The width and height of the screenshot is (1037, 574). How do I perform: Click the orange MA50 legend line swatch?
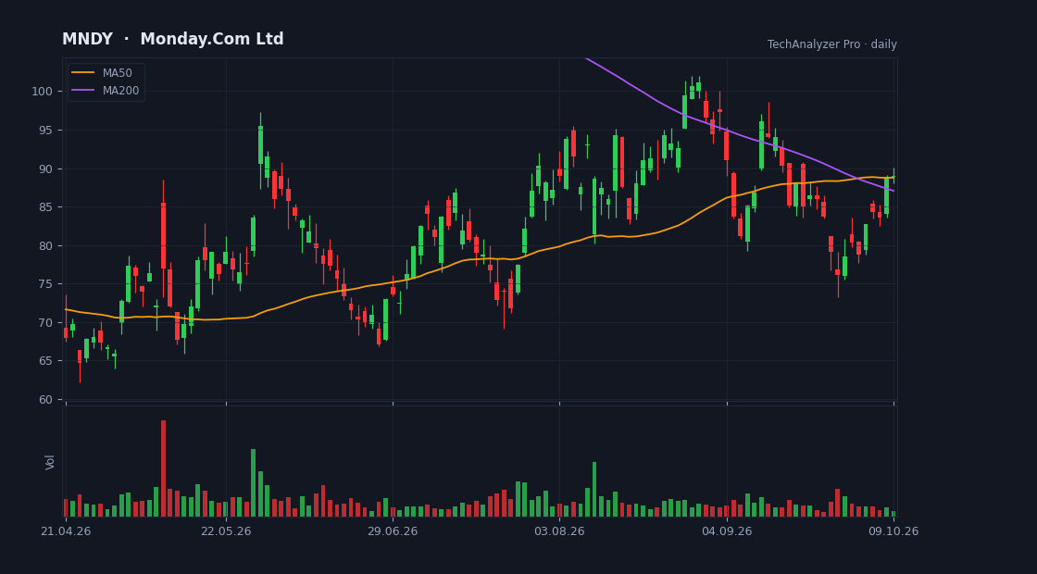point(82,73)
